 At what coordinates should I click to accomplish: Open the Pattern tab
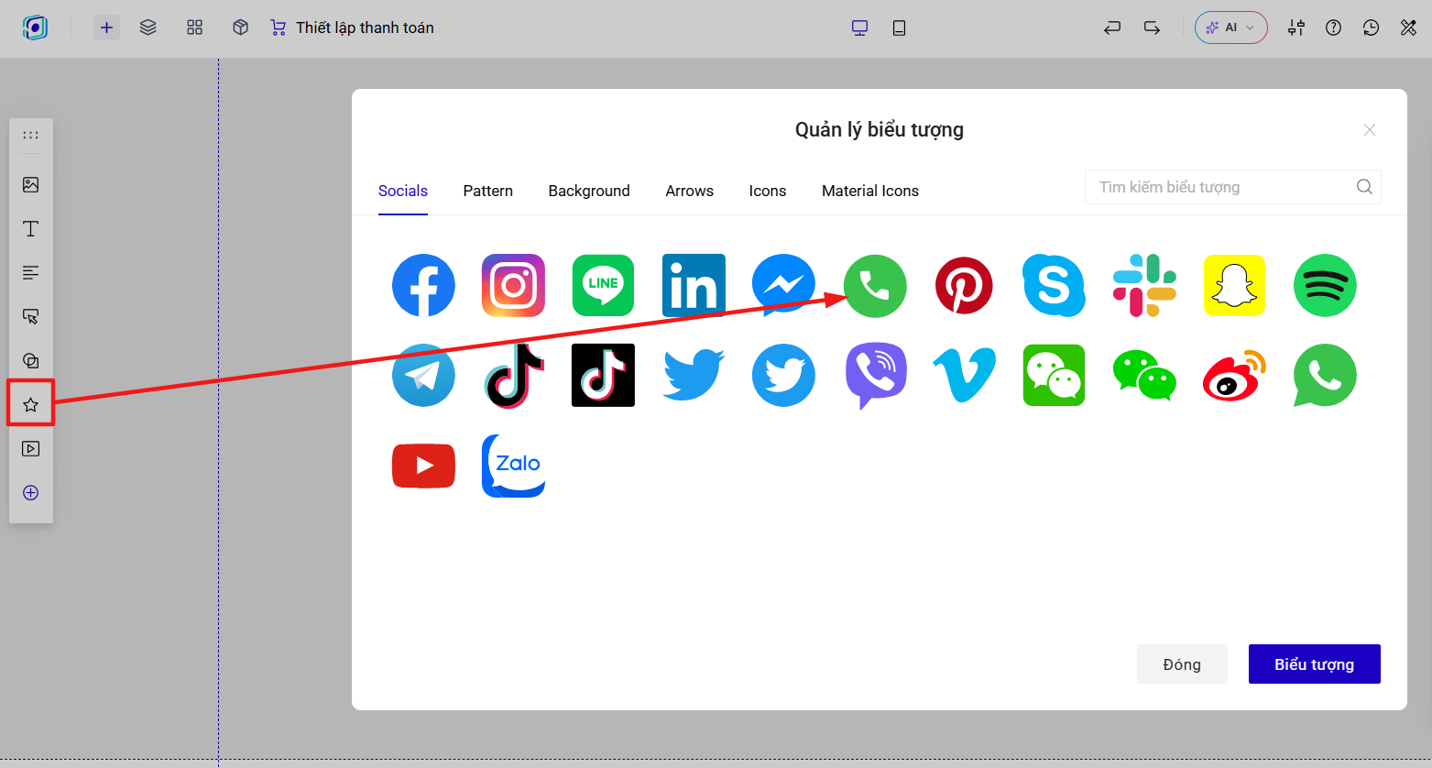tap(487, 191)
